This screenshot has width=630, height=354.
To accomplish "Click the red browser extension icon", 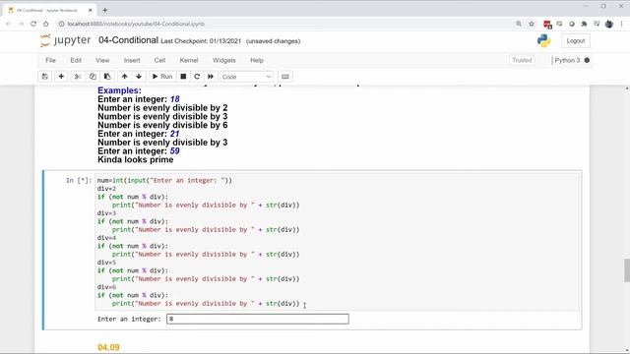I will [547, 24].
